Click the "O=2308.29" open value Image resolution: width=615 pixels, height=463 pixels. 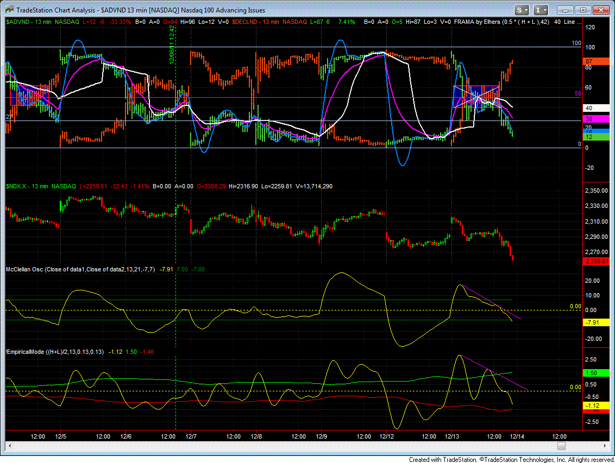pyautogui.click(x=211, y=187)
